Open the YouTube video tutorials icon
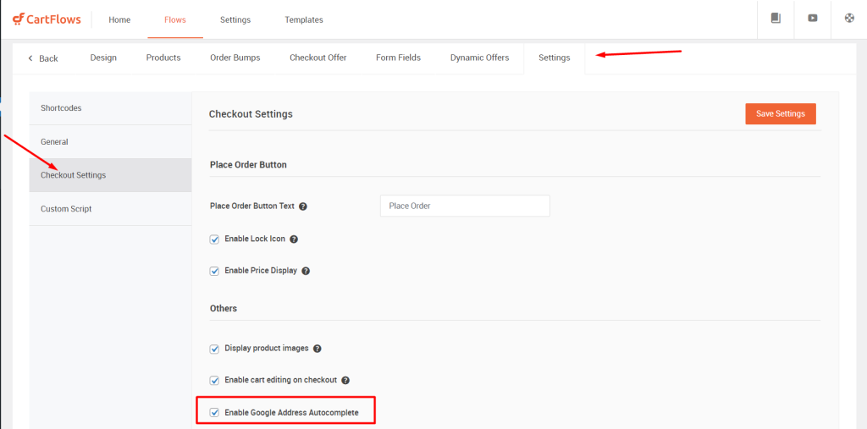This screenshot has width=867, height=429. point(812,19)
